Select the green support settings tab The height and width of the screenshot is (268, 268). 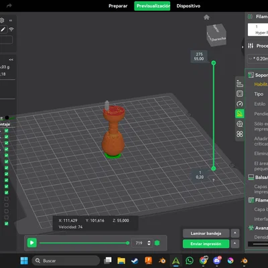point(240,114)
